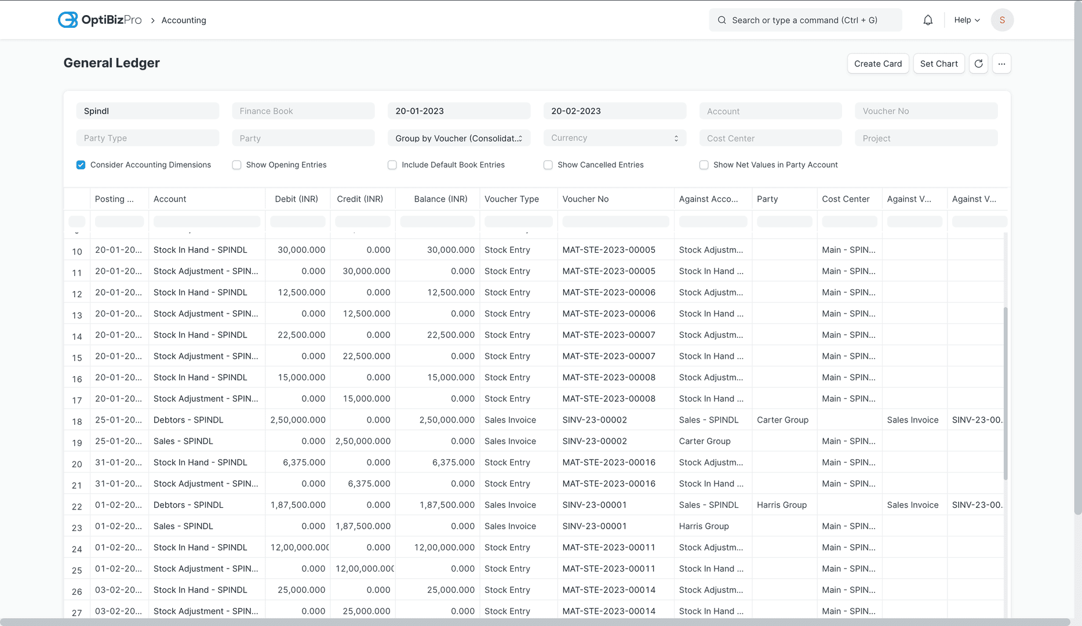Open the search command bar magnifier
This screenshot has height=626, width=1082.
click(x=722, y=20)
